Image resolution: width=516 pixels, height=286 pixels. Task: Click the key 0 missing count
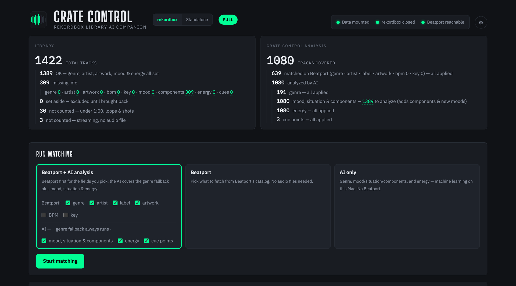(133, 92)
